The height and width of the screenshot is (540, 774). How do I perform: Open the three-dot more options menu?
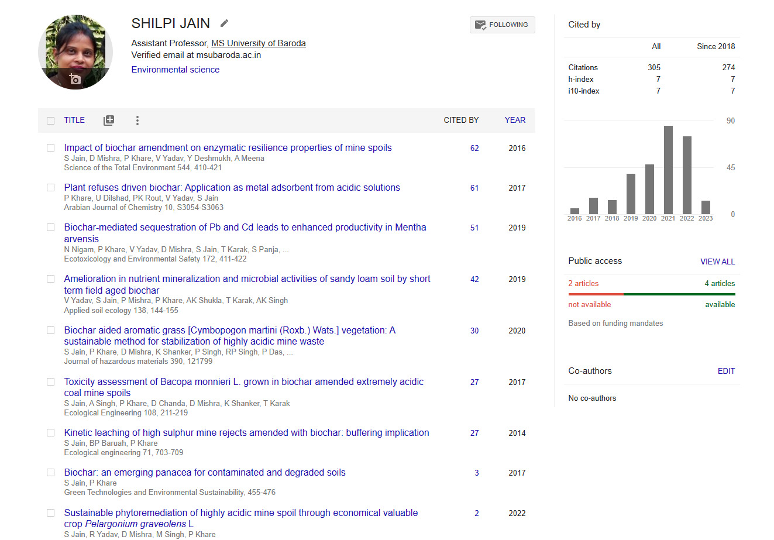pyautogui.click(x=137, y=121)
